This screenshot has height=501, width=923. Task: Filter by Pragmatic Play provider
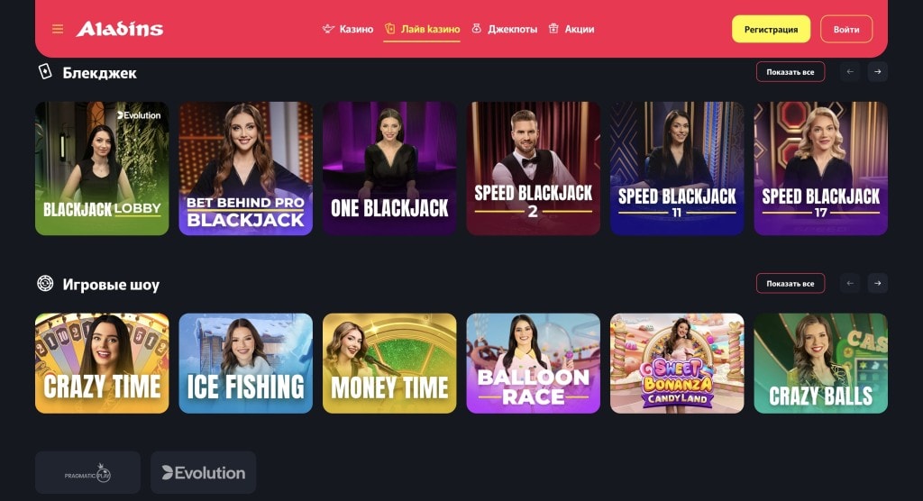click(87, 473)
